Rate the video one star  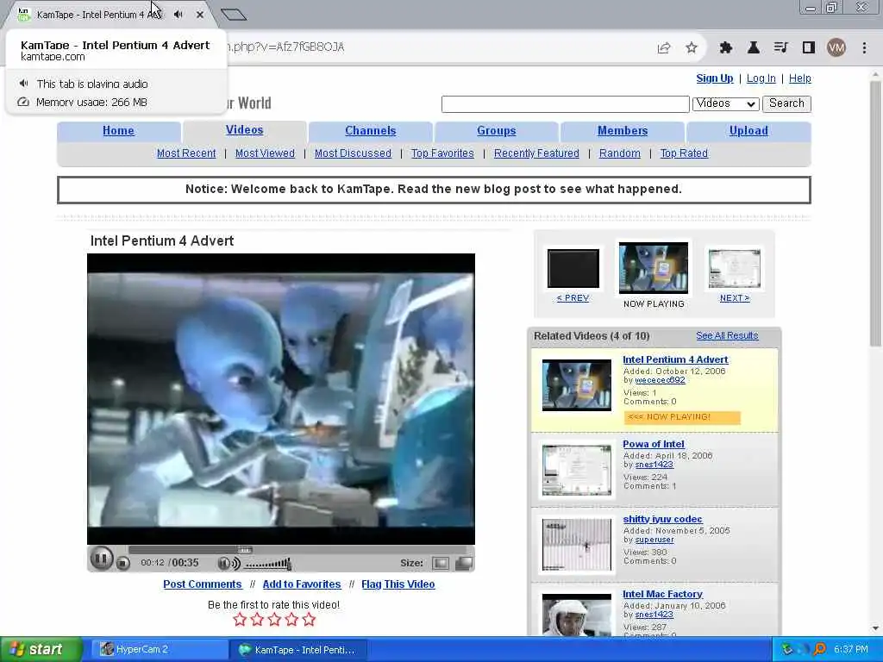click(240, 620)
